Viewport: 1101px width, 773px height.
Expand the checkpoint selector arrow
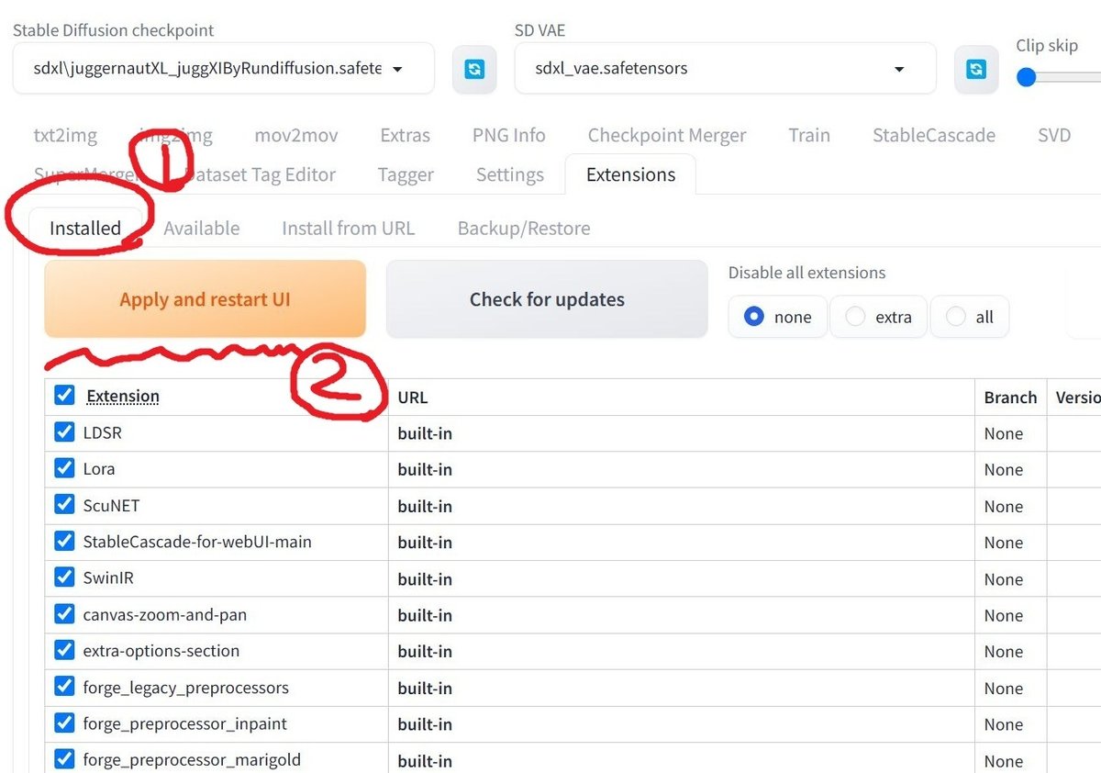[x=396, y=68]
